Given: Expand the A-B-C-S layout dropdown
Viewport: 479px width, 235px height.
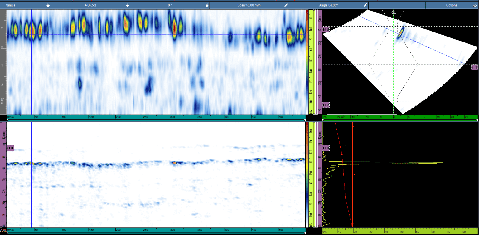Looking at the screenshot, I should [127, 5].
